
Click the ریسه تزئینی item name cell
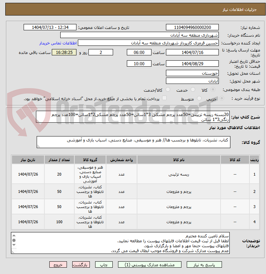[179, 175]
